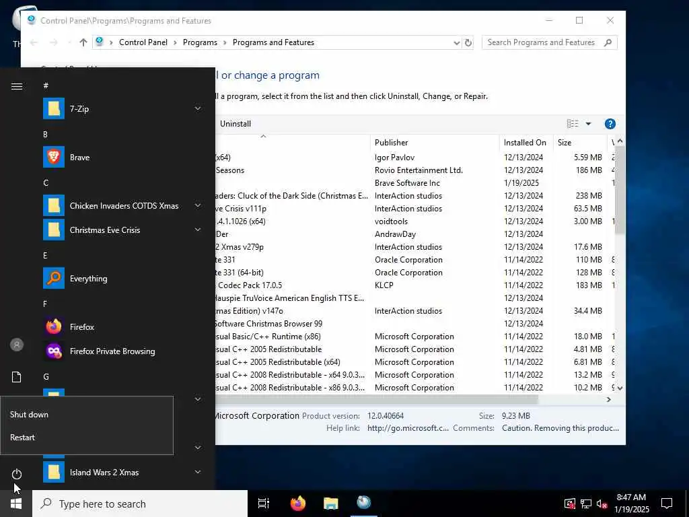Select the AndrawDay program row
689x517 pixels.
coord(414,234)
